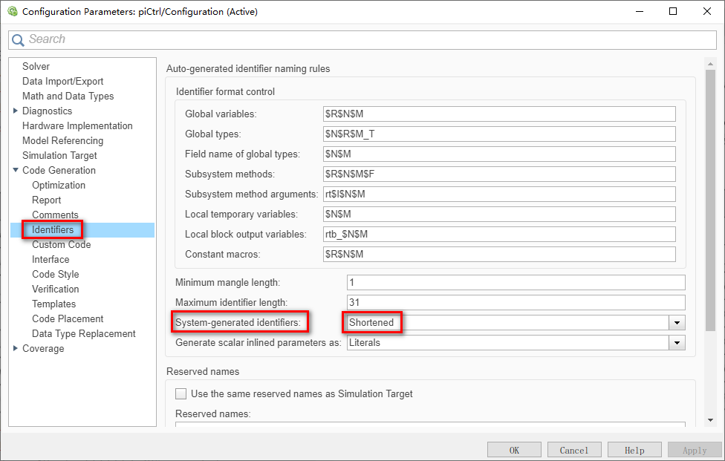Screen dimensions: 725x461
Task: Enable 'Use the same reserved names as Simulation Target'
Action: click(x=181, y=393)
